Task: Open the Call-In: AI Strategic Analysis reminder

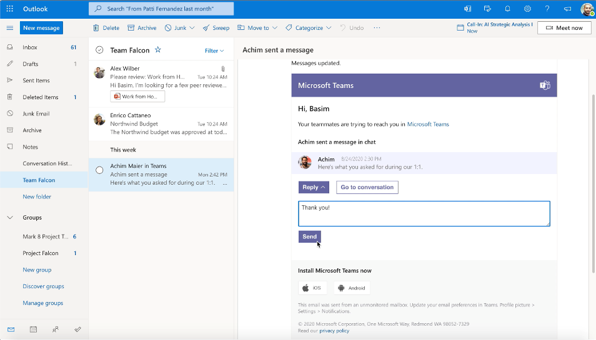Action: 495,27
